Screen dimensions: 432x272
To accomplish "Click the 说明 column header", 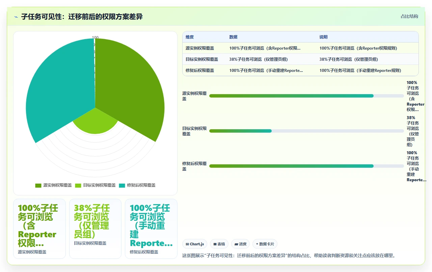I will pyautogui.click(x=324, y=37).
